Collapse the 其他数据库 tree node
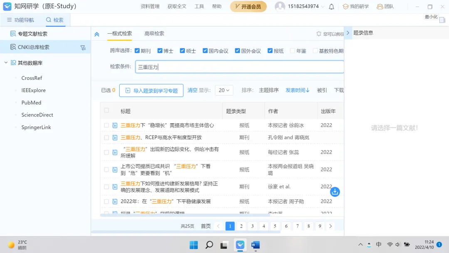The image size is (449, 253). click(x=6, y=62)
